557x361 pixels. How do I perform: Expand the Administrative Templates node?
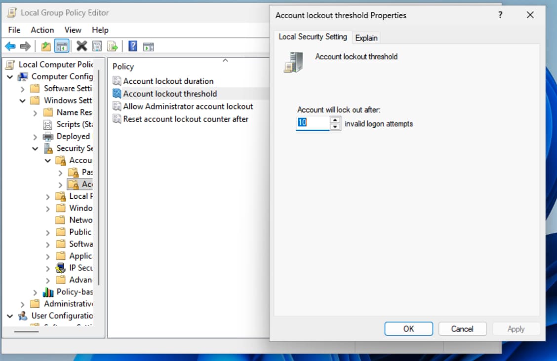coord(22,304)
